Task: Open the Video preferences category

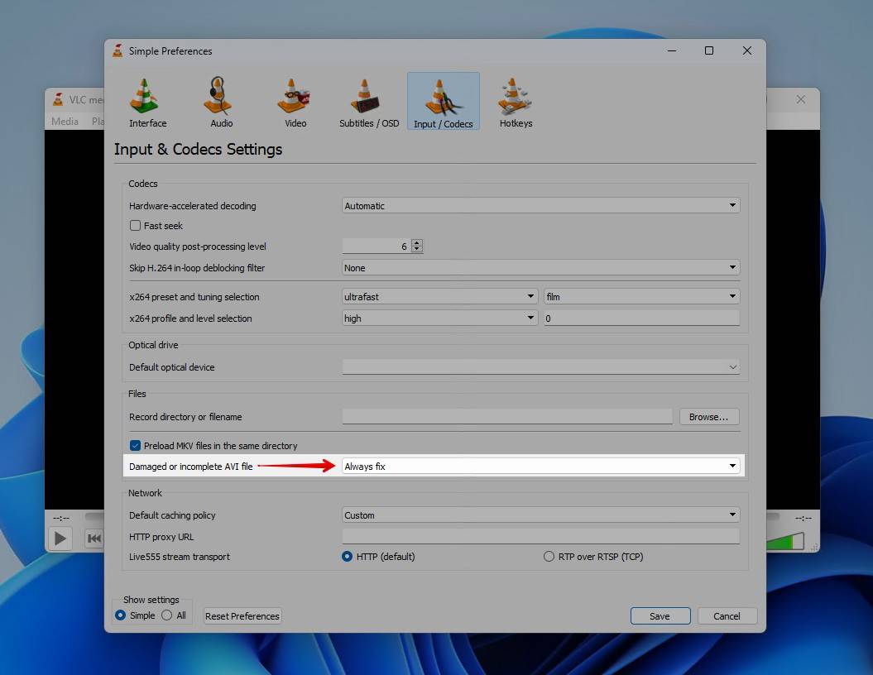Action: (295, 103)
